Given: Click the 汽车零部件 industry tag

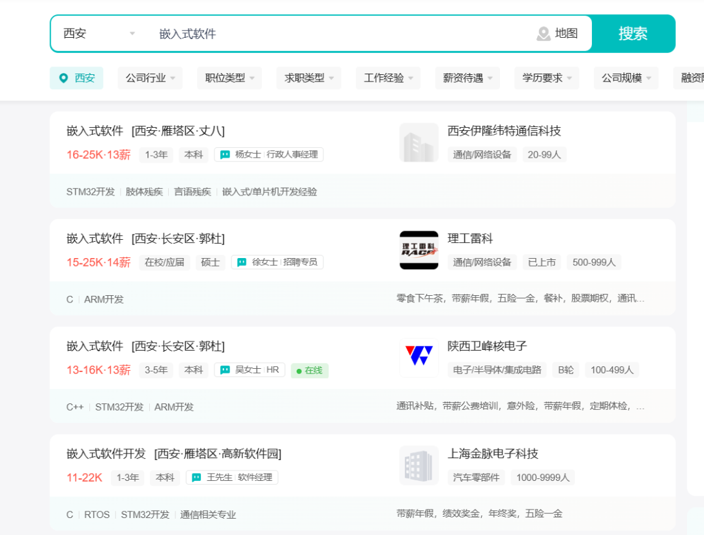Looking at the screenshot, I should [476, 478].
